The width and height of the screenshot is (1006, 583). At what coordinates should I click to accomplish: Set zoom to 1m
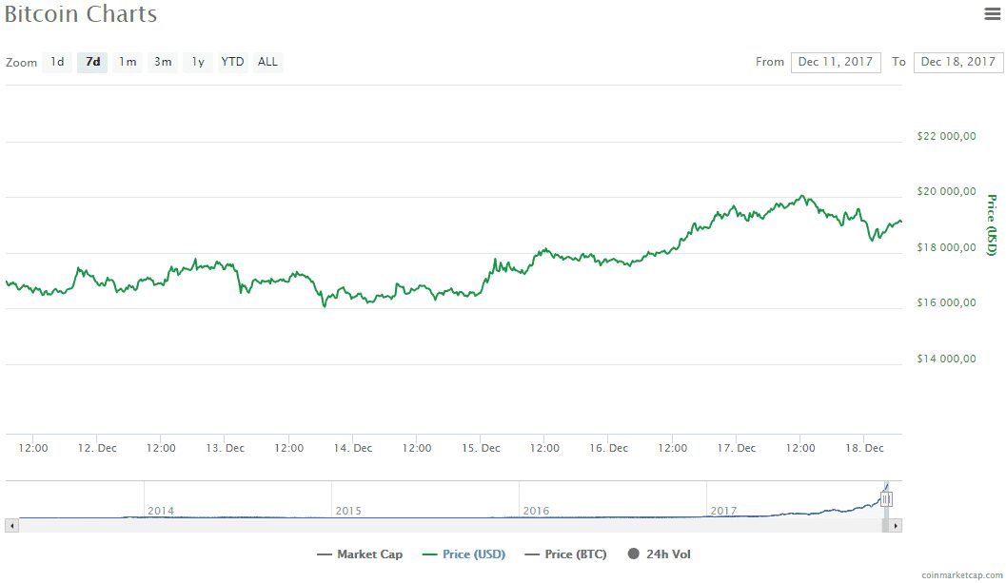(x=128, y=62)
